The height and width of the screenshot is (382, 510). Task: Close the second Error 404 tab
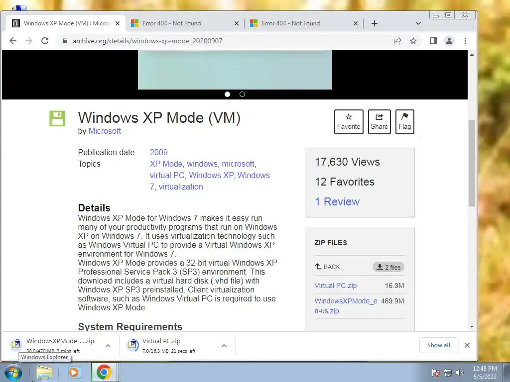click(356, 23)
